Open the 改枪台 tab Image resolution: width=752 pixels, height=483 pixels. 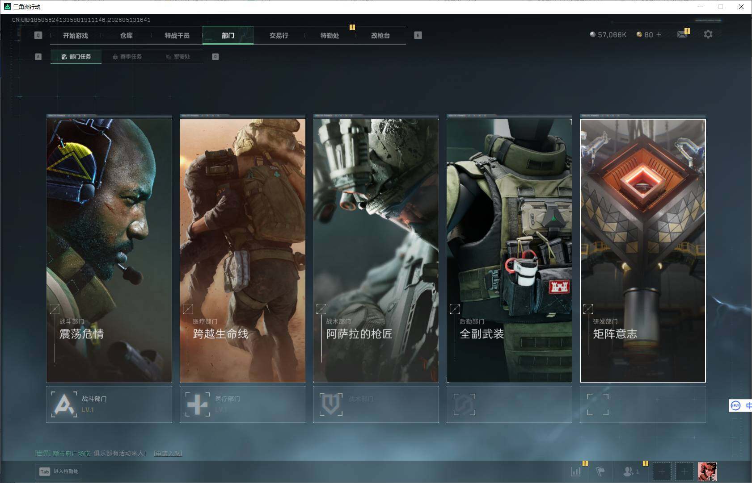click(380, 35)
